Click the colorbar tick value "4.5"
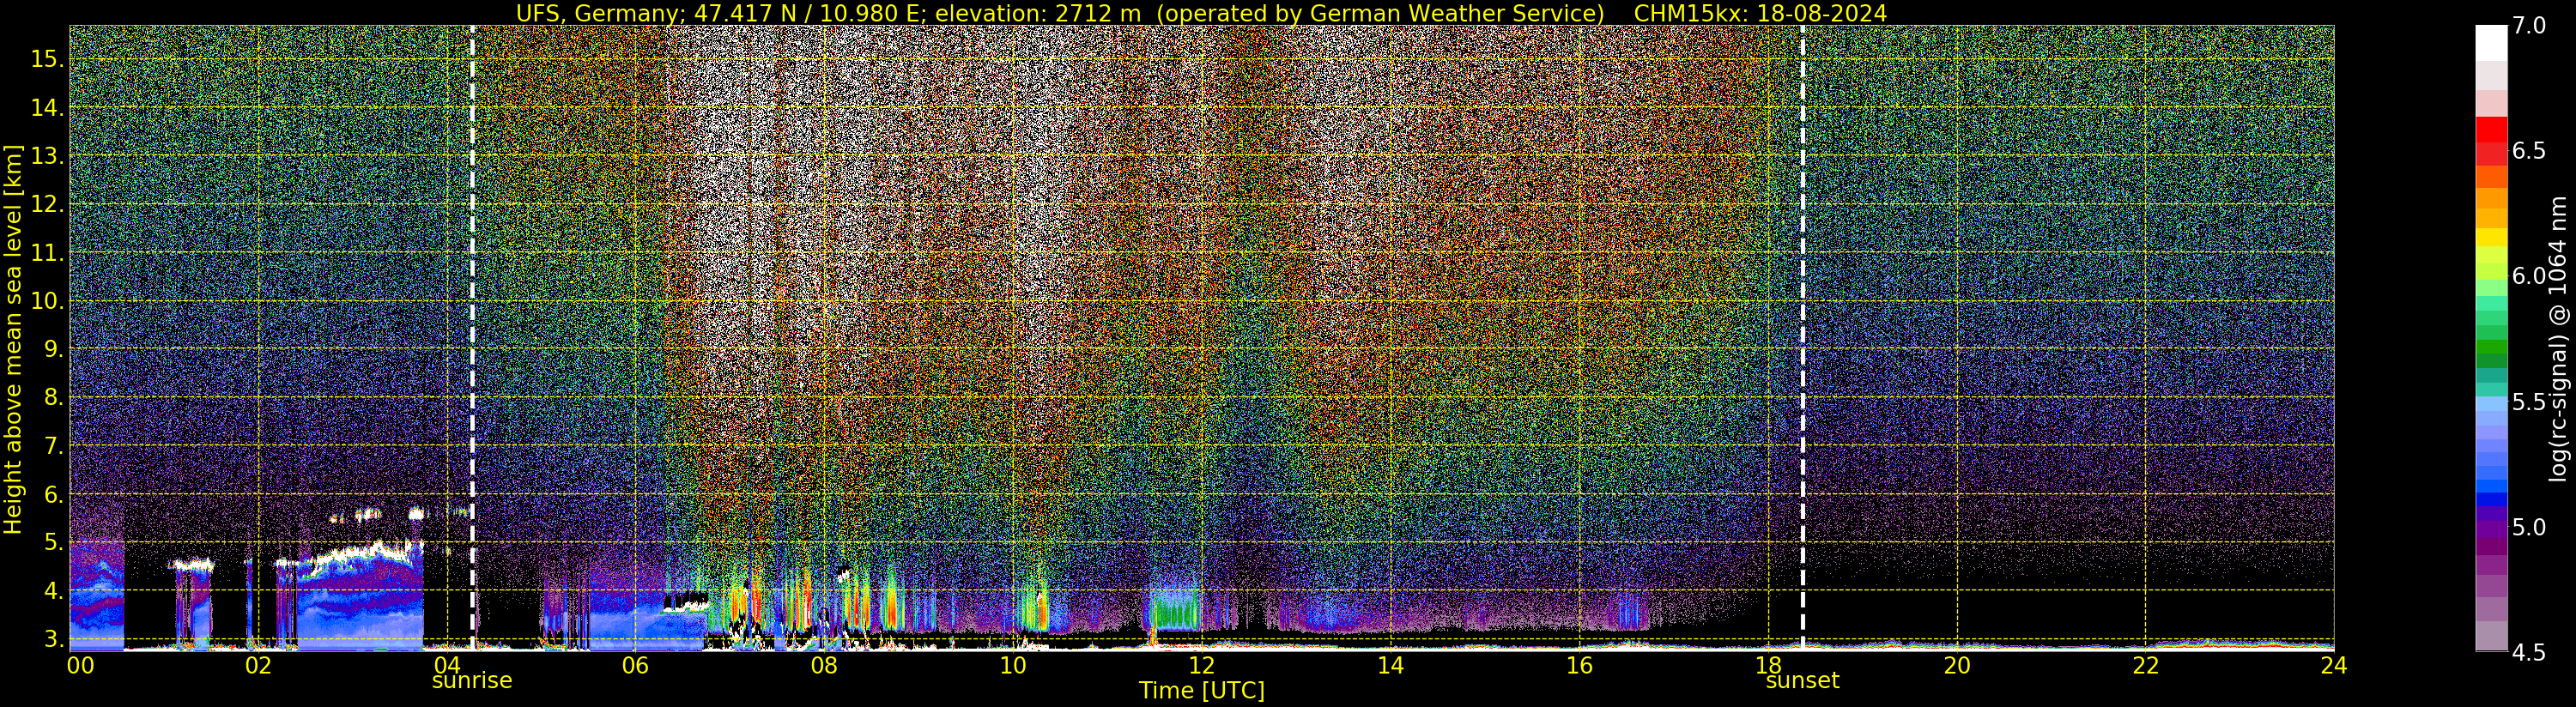This screenshot has width=2576, height=707. 2529,653
